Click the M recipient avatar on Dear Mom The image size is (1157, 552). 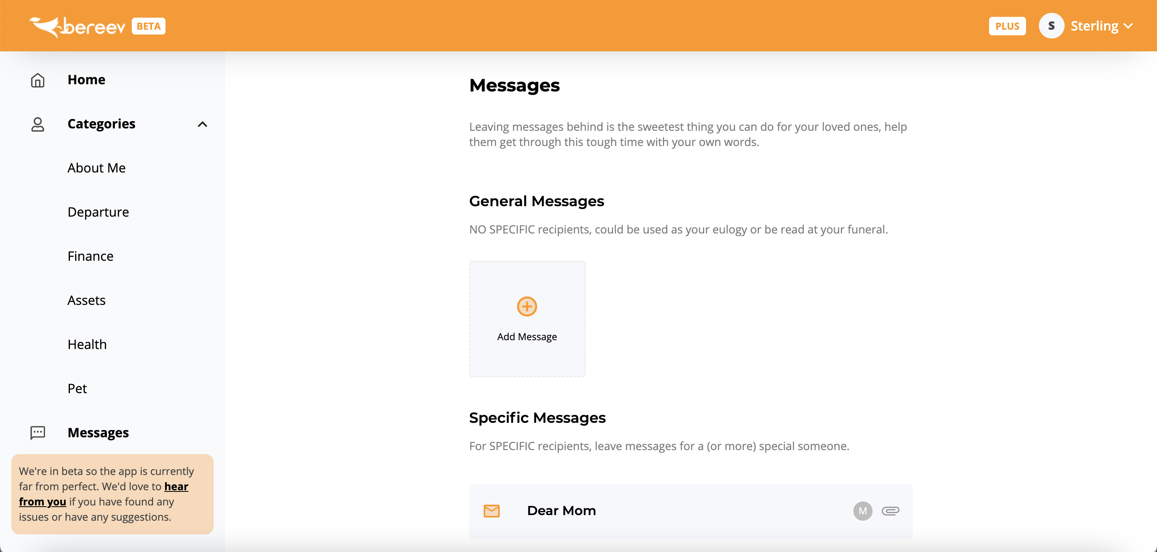point(863,511)
